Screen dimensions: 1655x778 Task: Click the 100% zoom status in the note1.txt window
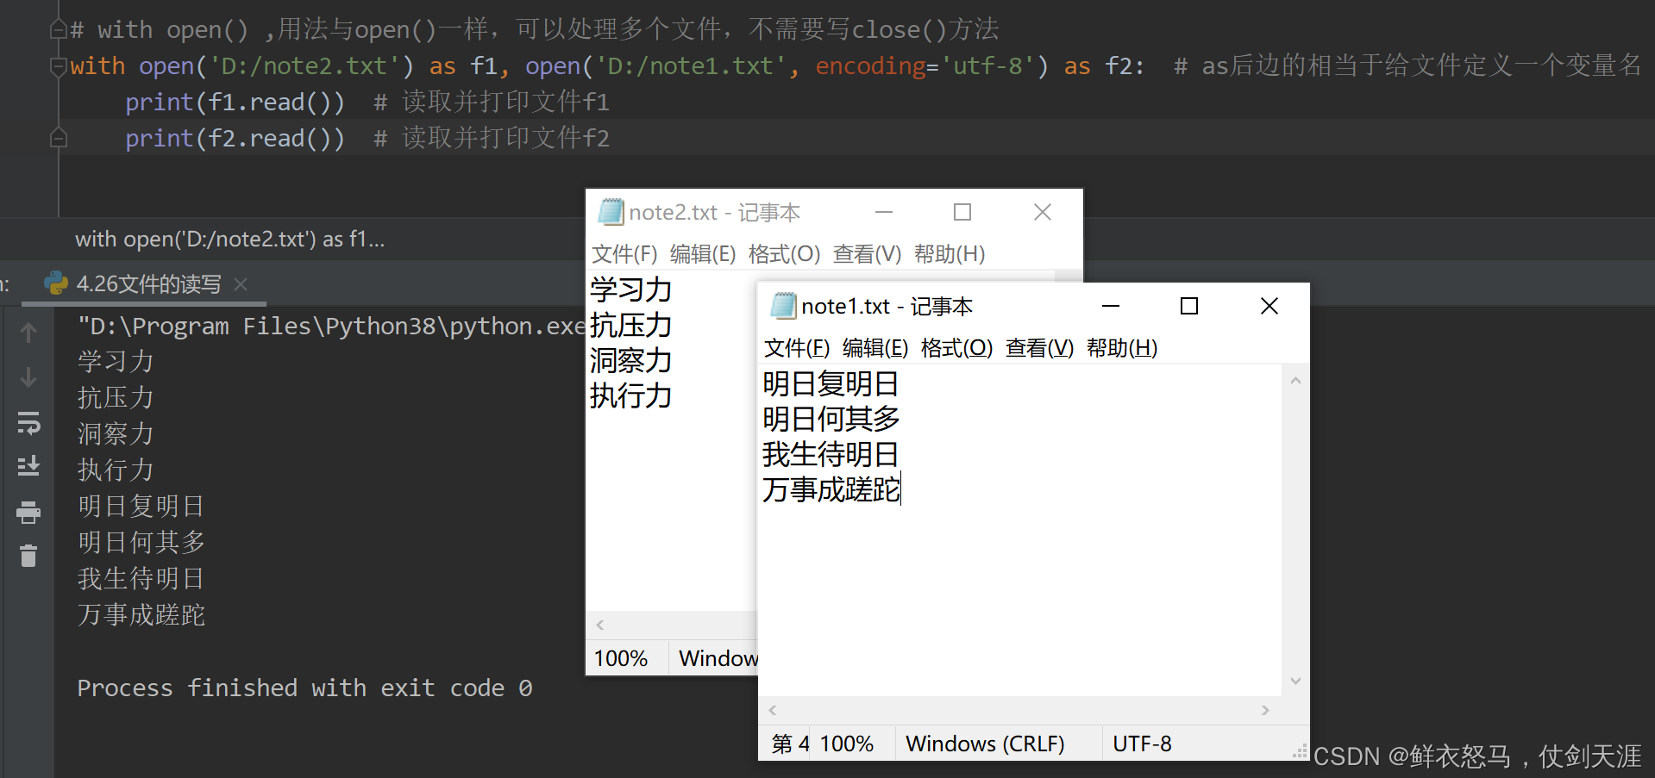point(846,744)
